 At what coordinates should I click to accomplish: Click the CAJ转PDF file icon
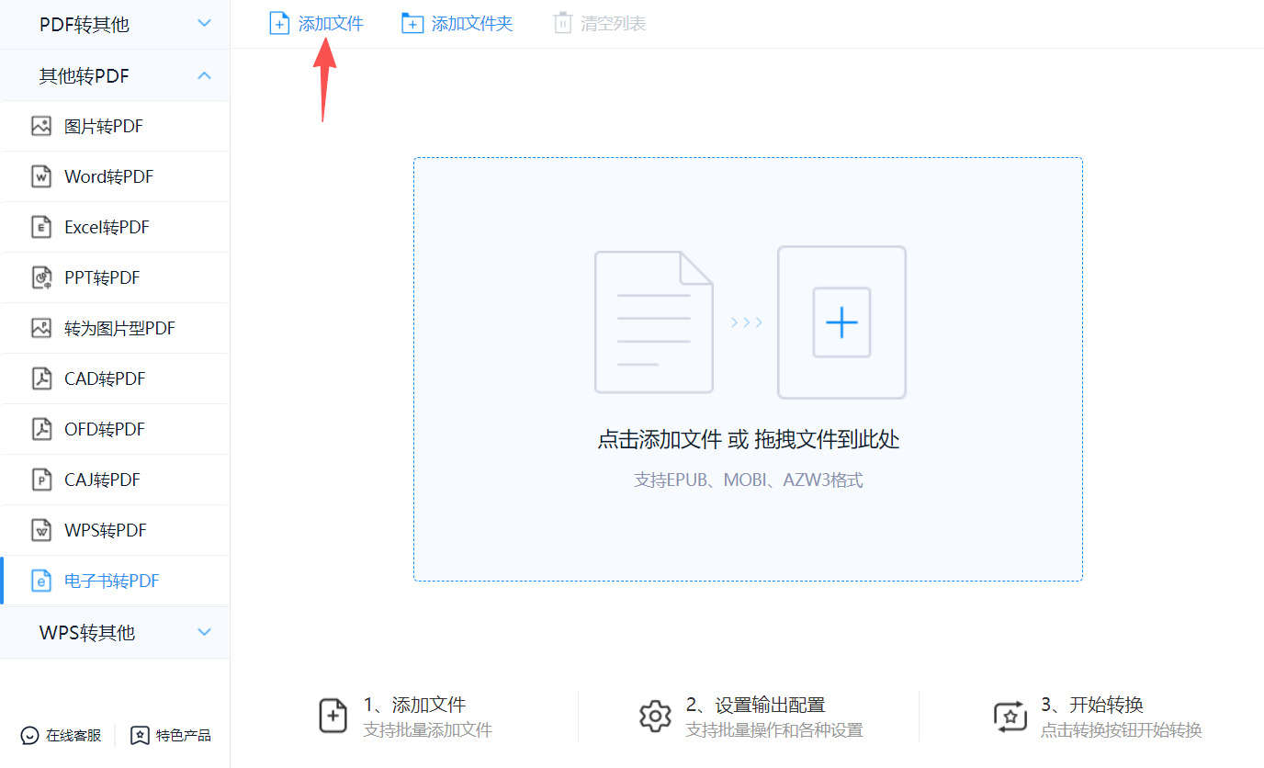pyautogui.click(x=41, y=480)
